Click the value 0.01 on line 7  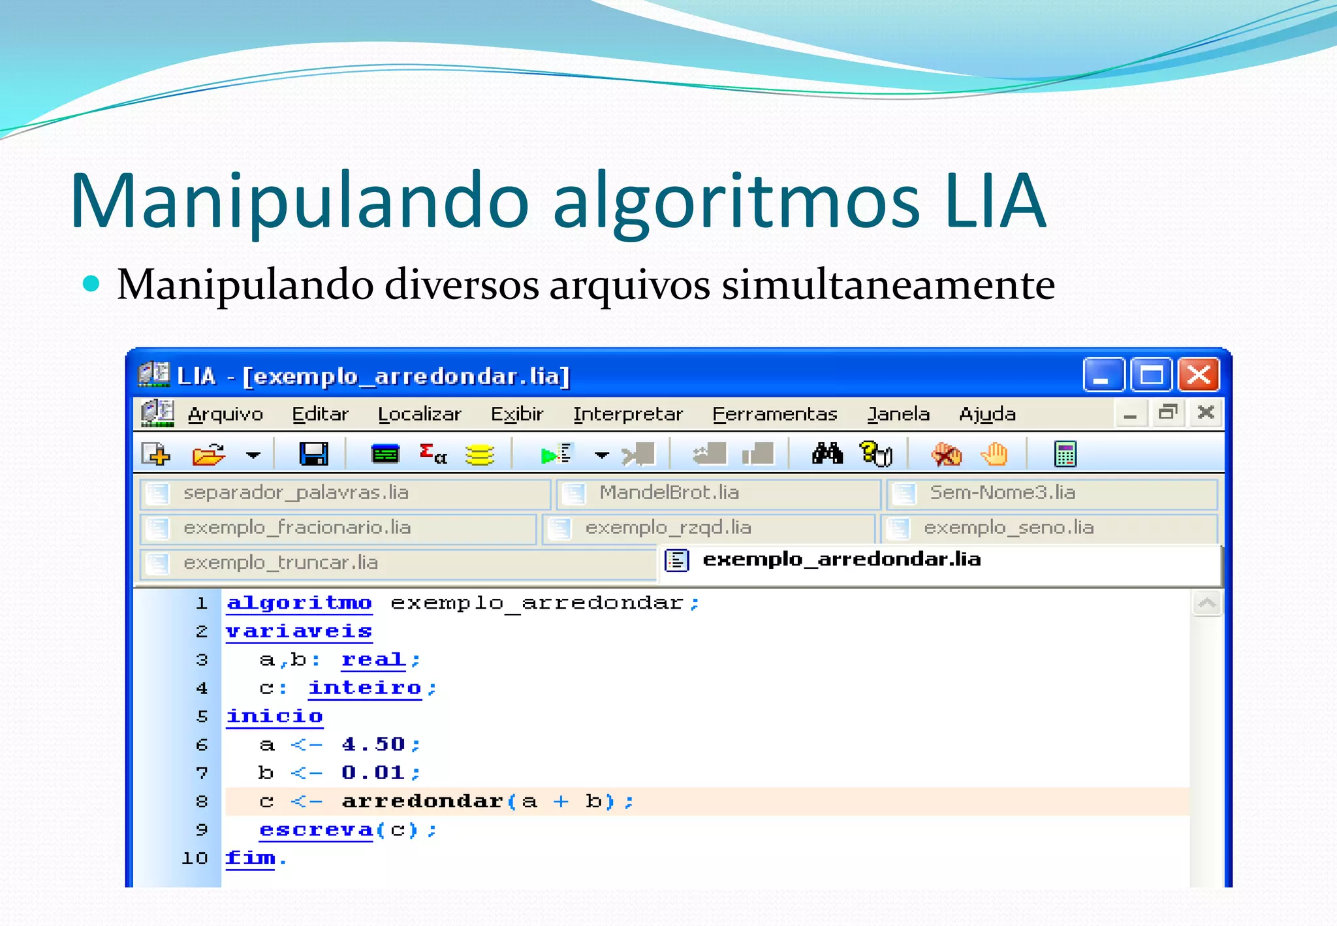point(373,773)
